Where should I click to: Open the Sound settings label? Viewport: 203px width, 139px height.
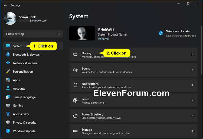(86, 68)
